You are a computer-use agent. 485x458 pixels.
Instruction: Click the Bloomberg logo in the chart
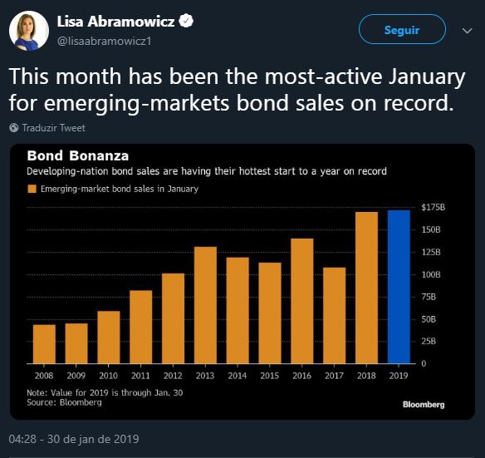click(x=424, y=405)
